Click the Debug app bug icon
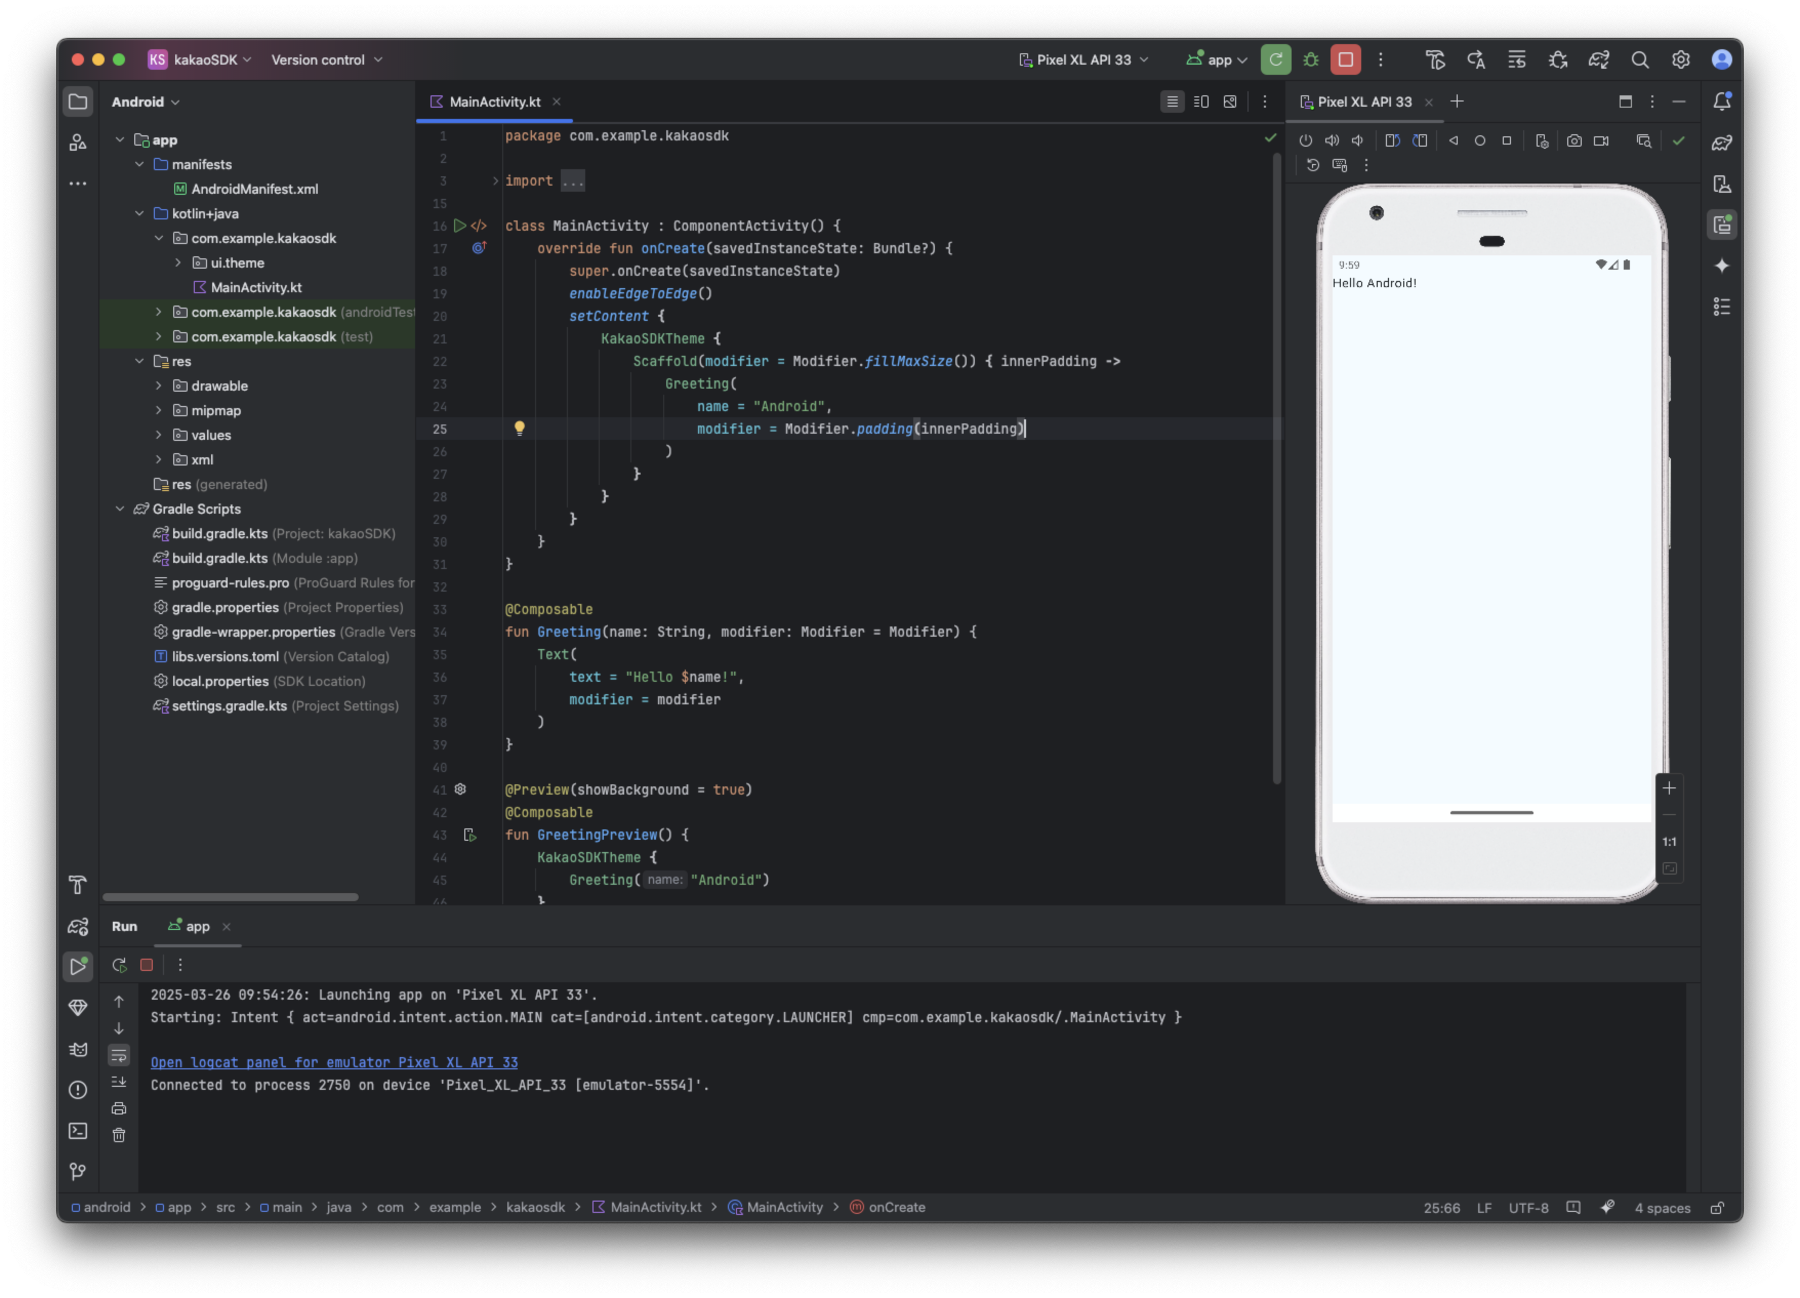This screenshot has height=1298, width=1800. (1311, 59)
